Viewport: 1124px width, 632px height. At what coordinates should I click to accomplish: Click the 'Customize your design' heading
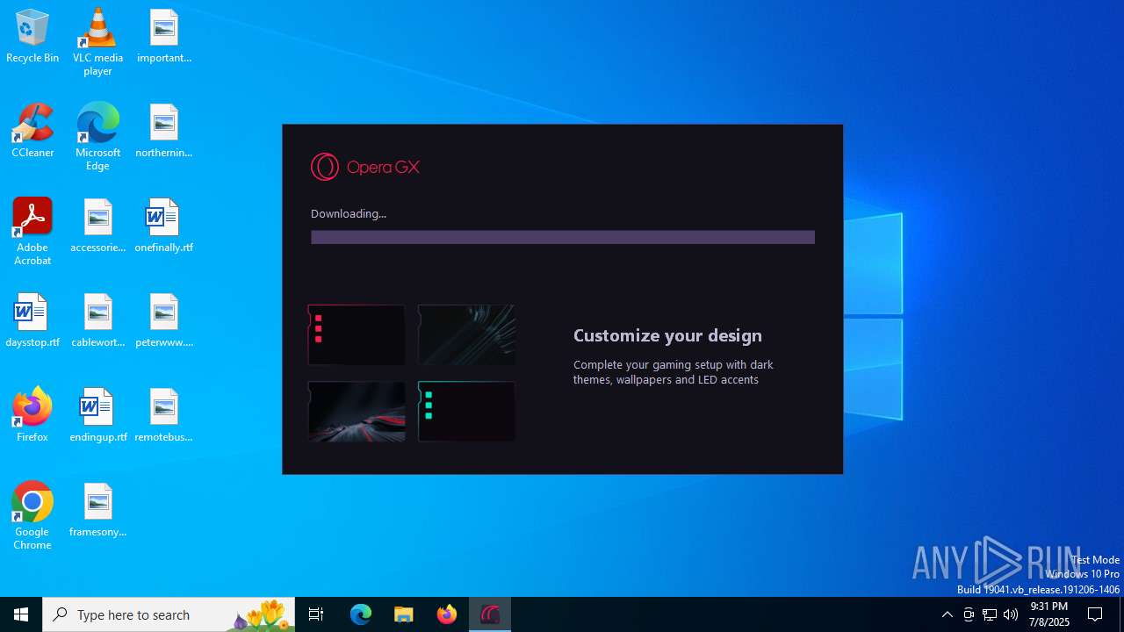(667, 335)
